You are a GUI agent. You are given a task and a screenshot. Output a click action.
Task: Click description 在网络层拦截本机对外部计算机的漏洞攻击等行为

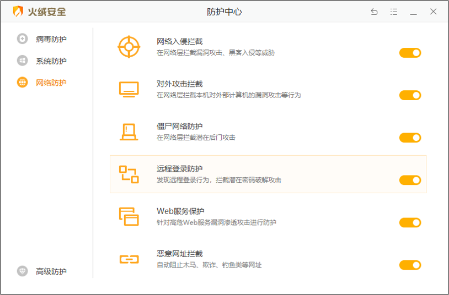pos(229,95)
